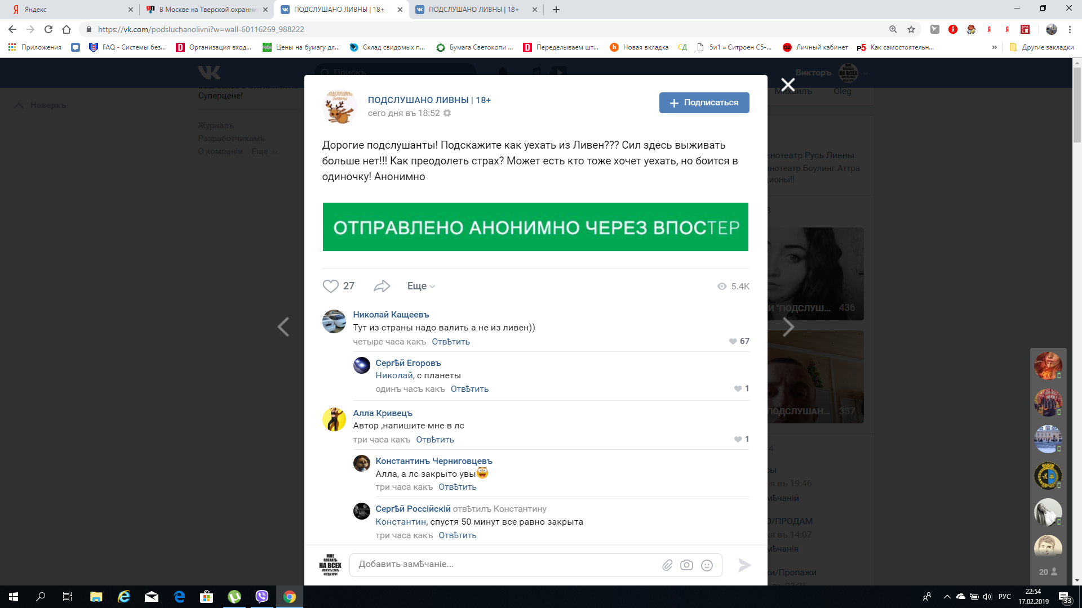Image resolution: width=1082 pixels, height=608 pixels.
Task: Click the green ОТПРАВЛЕНО АНОНИМНО banner
Action: [x=535, y=227]
